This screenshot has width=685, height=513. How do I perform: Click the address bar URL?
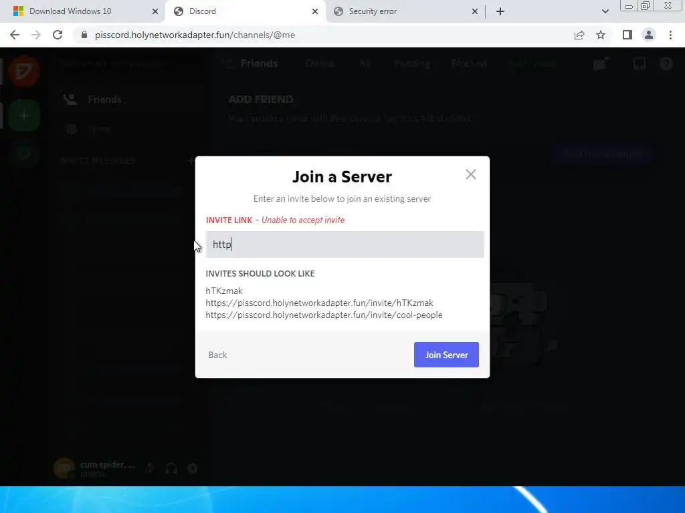195,35
